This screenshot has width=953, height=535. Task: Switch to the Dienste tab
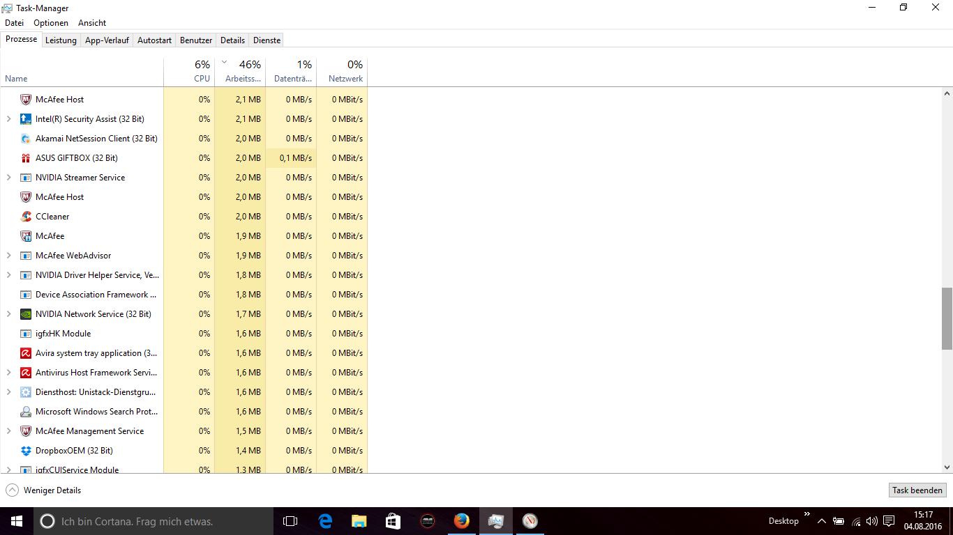click(267, 40)
